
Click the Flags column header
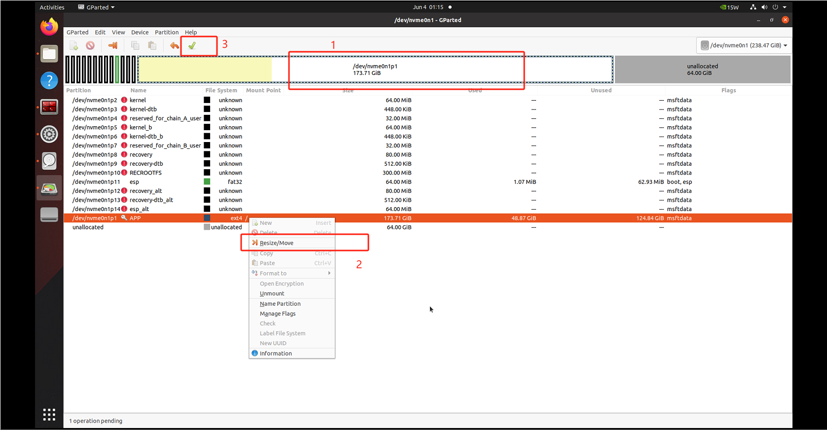728,90
